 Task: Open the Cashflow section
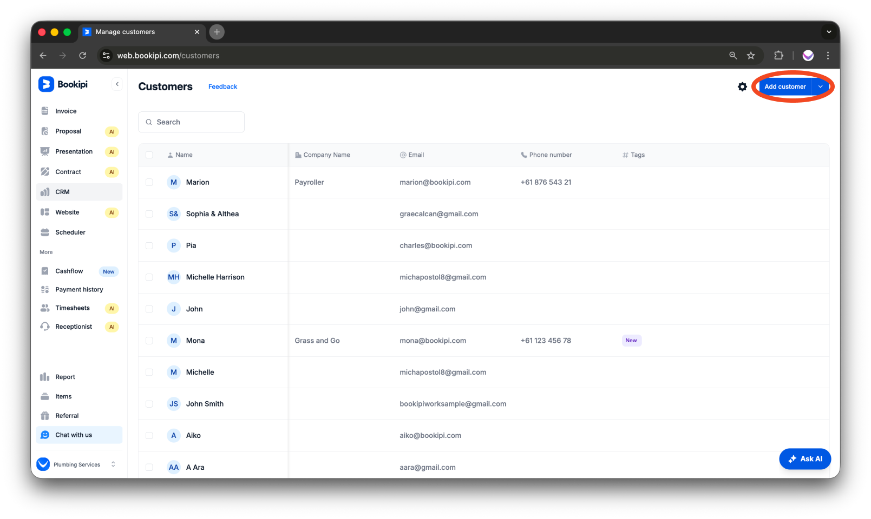[69, 271]
